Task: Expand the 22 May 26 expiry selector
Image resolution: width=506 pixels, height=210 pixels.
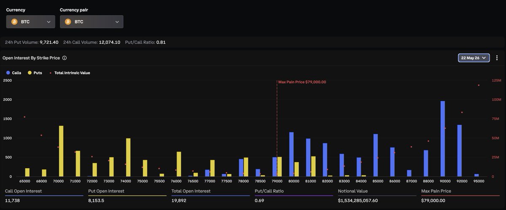Action: [x=474, y=58]
